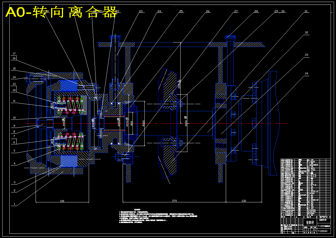This screenshot has width=336, height=238.
Task: Pick part callout number 14
Action: tap(14, 77)
